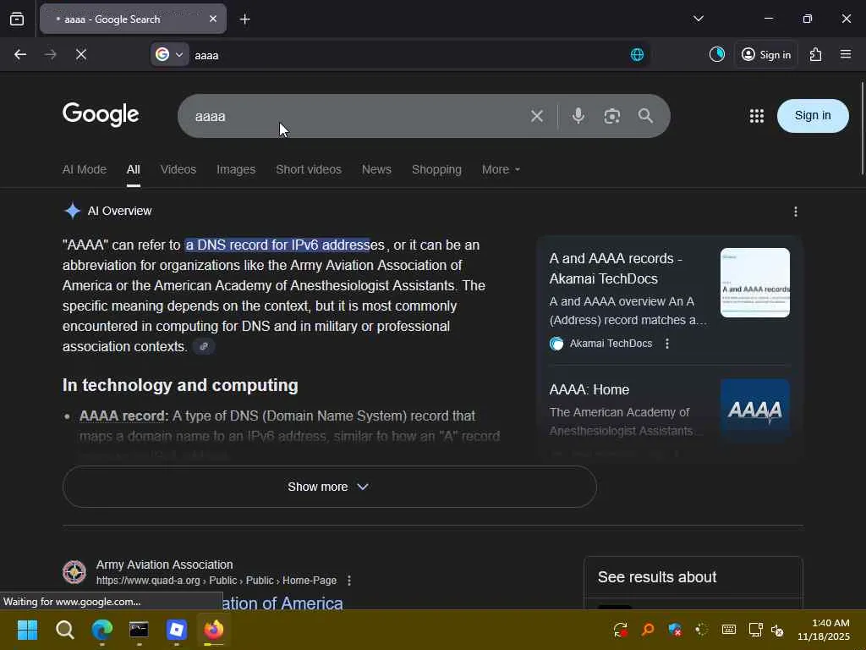Open the Extensions puzzle icon
Viewport: 866px width, 650px height.
click(815, 54)
